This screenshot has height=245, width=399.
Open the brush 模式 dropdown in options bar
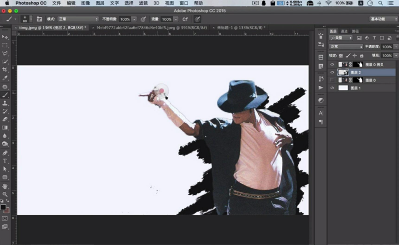pos(77,19)
